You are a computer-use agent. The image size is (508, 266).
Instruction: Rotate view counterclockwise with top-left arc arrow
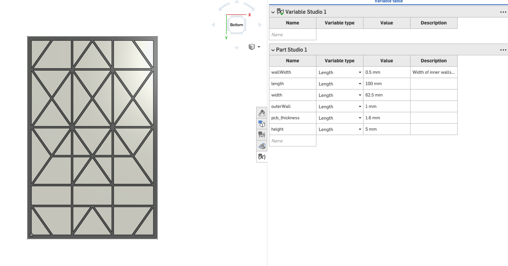click(224, 7)
